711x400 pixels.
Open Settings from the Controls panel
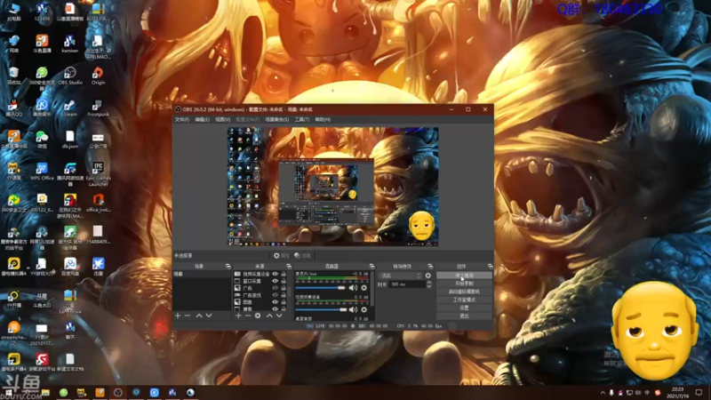464,308
